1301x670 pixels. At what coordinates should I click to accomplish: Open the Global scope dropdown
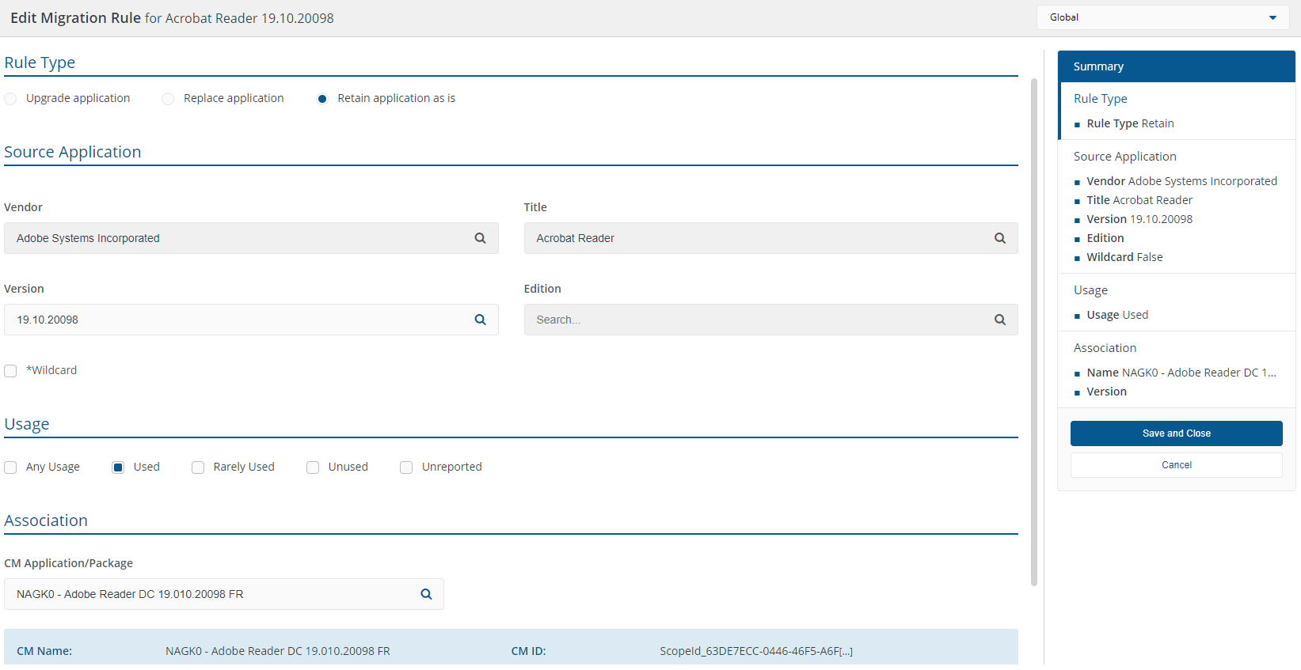point(1162,17)
